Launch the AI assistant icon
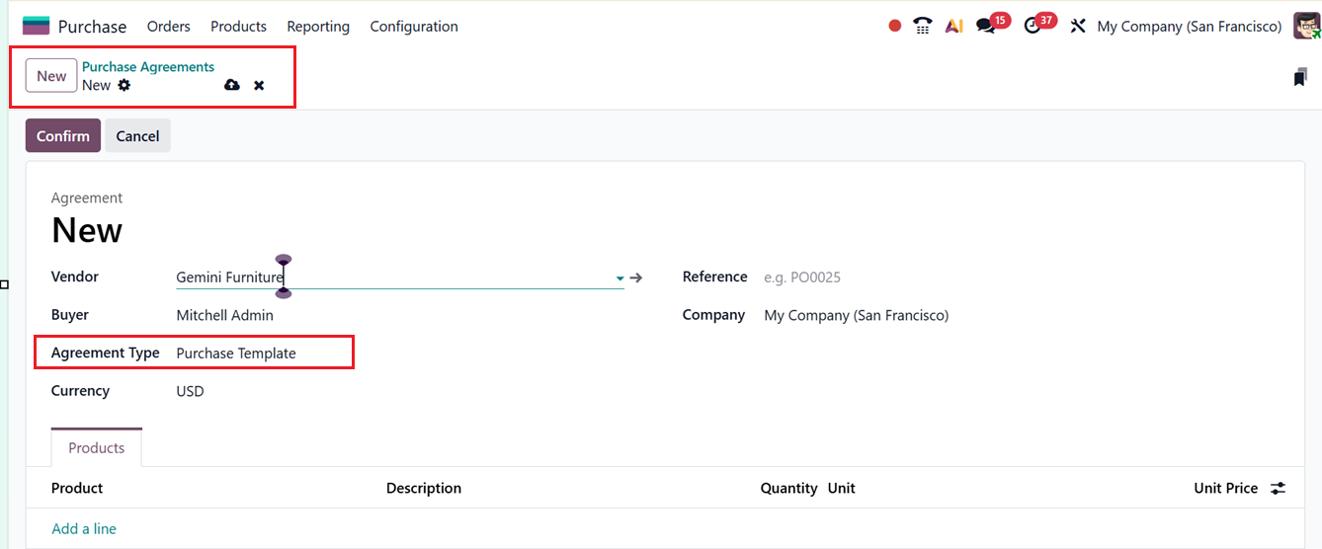 tap(953, 27)
